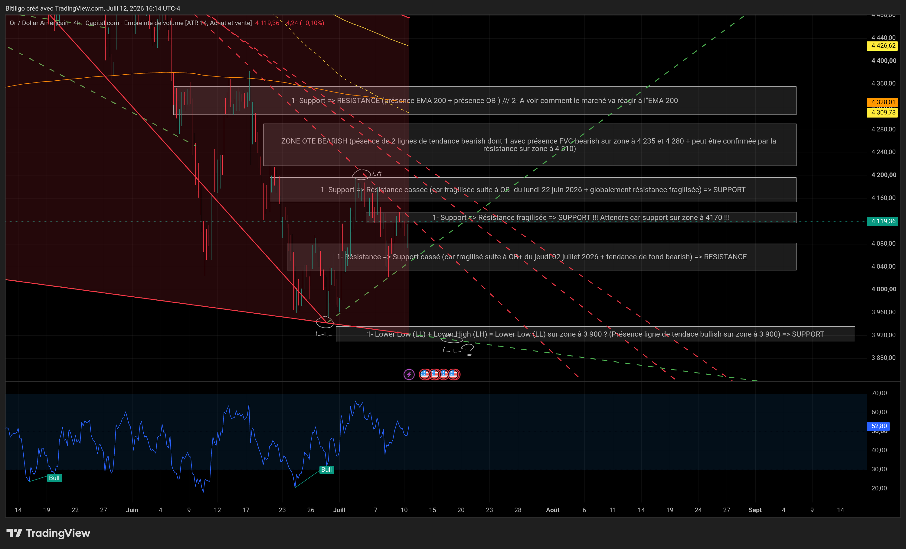Click the 3 920,00 price axis label

[x=884, y=335]
